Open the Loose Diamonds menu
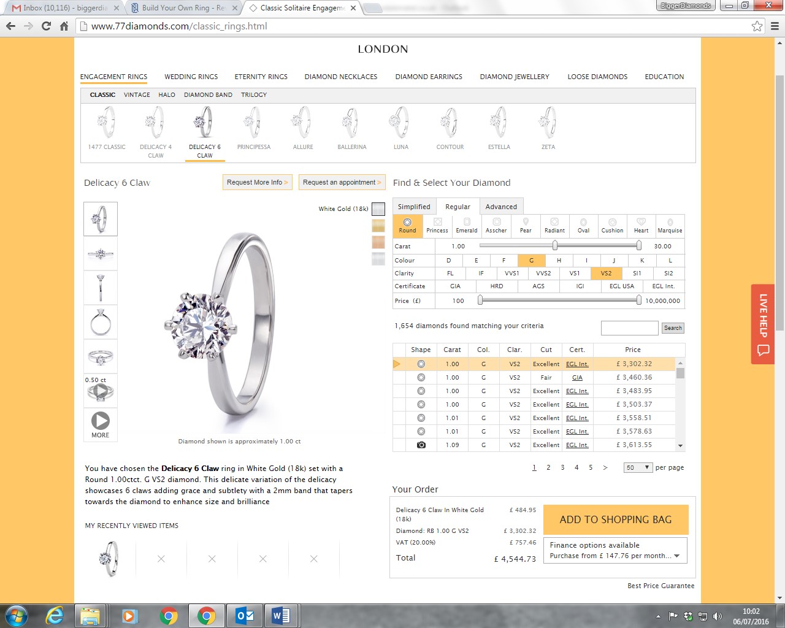Viewport: 785px width, 628px height. (x=597, y=77)
